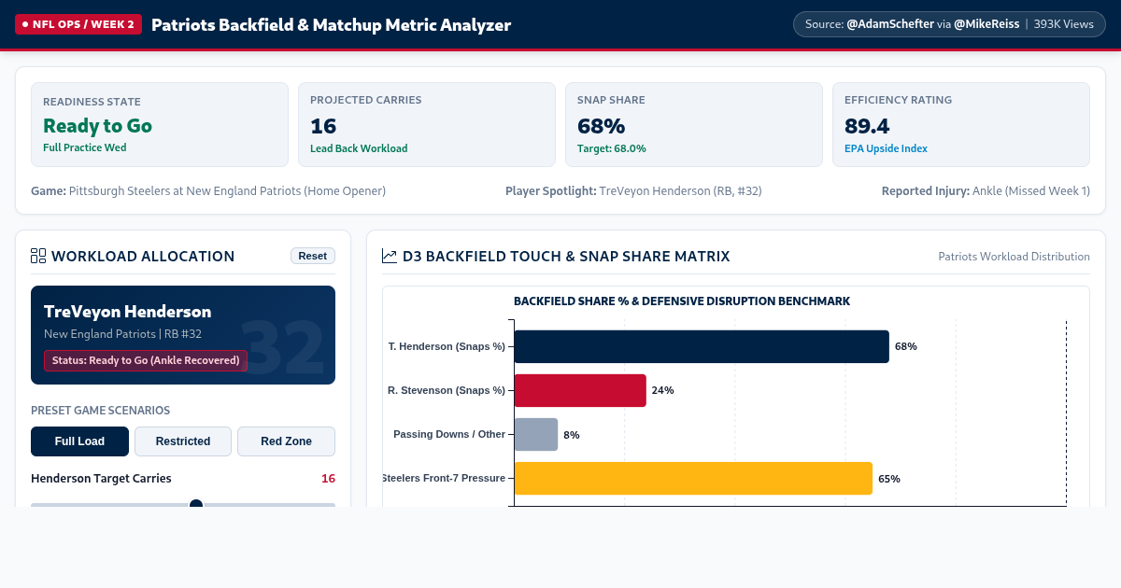Click the Patriots Backfield & Matchup Metric Analyzer title

(x=332, y=25)
